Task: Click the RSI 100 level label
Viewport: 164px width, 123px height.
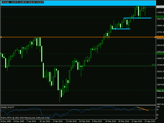Action: pyautogui.click(x=158, y=107)
